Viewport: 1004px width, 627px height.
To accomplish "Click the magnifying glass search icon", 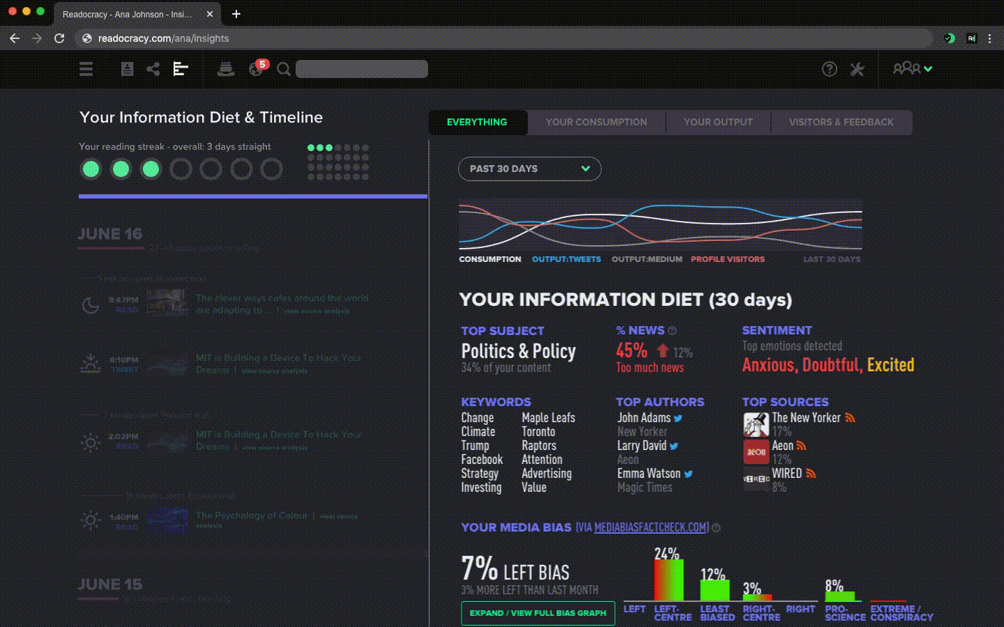I will pyautogui.click(x=284, y=69).
